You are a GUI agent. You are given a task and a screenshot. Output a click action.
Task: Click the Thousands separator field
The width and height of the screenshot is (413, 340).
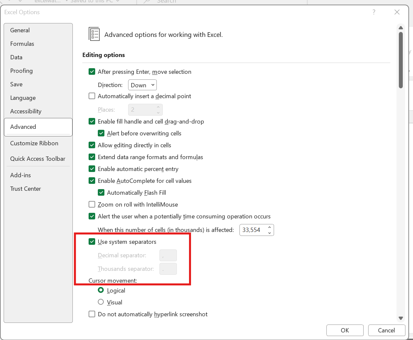[x=168, y=269]
